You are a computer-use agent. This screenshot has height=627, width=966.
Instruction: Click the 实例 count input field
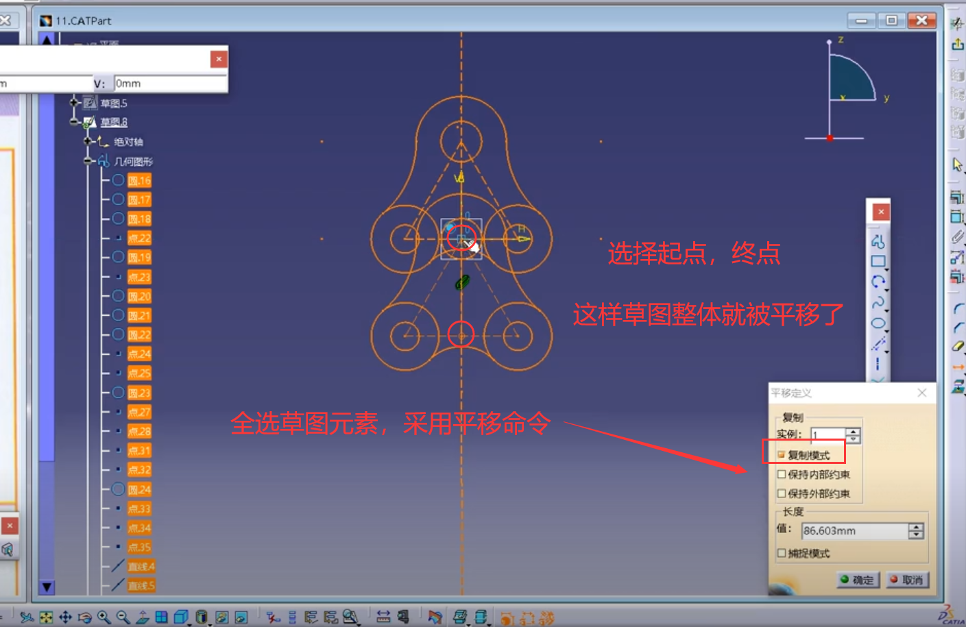click(x=828, y=435)
